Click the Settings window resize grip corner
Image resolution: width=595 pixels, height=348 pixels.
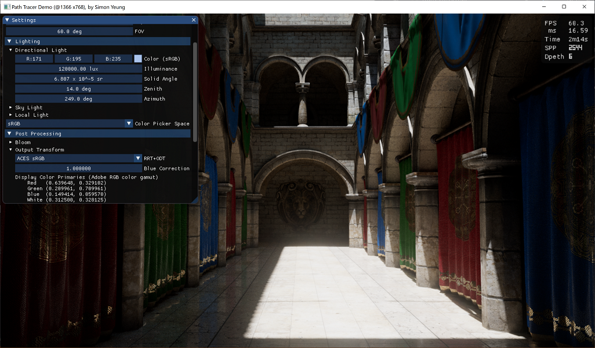(195, 200)
